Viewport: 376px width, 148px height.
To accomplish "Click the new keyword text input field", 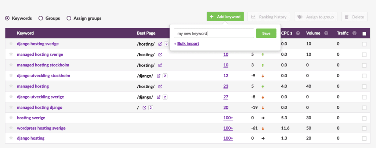I will click(x=214, y=33).
